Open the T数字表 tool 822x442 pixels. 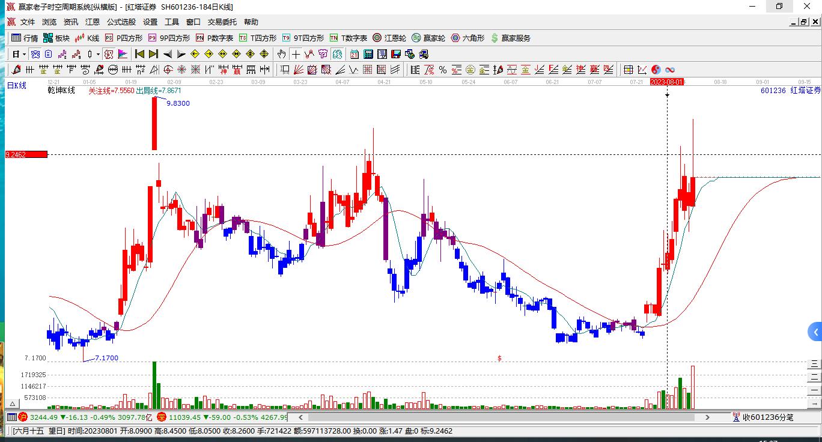349,38
